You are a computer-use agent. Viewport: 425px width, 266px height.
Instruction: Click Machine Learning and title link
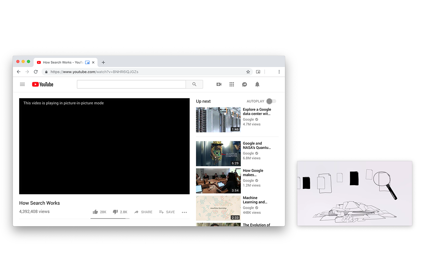click(x=255, y=200)
